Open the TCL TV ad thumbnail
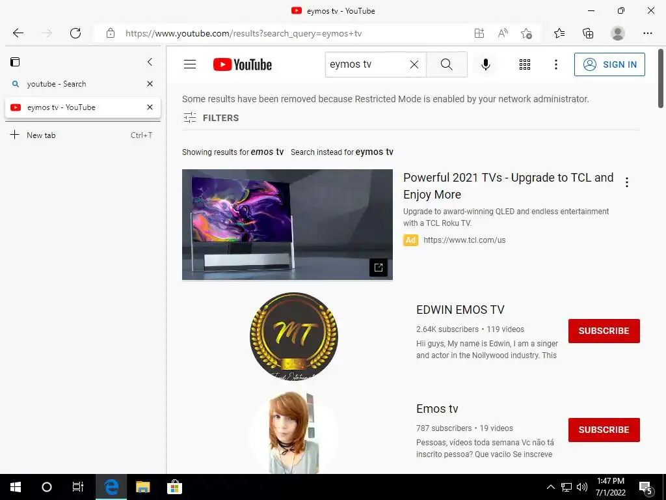Viewport: 666px width, 500px height. [287, 225]
